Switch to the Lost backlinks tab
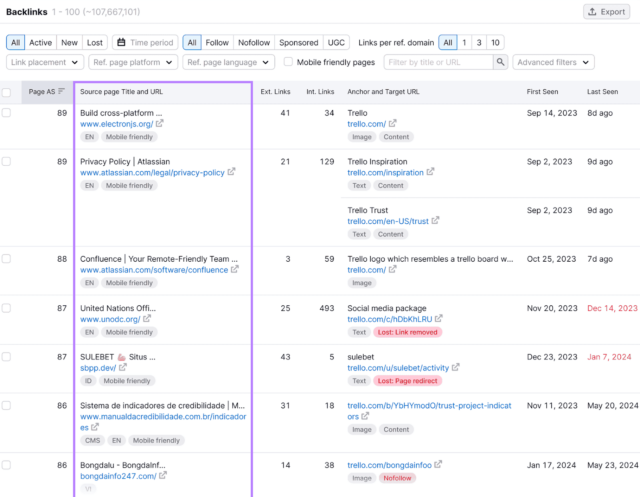 [x=94, y=42]
